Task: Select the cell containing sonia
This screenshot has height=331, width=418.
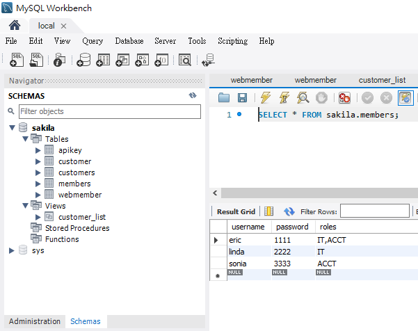Action: [249, 264]
